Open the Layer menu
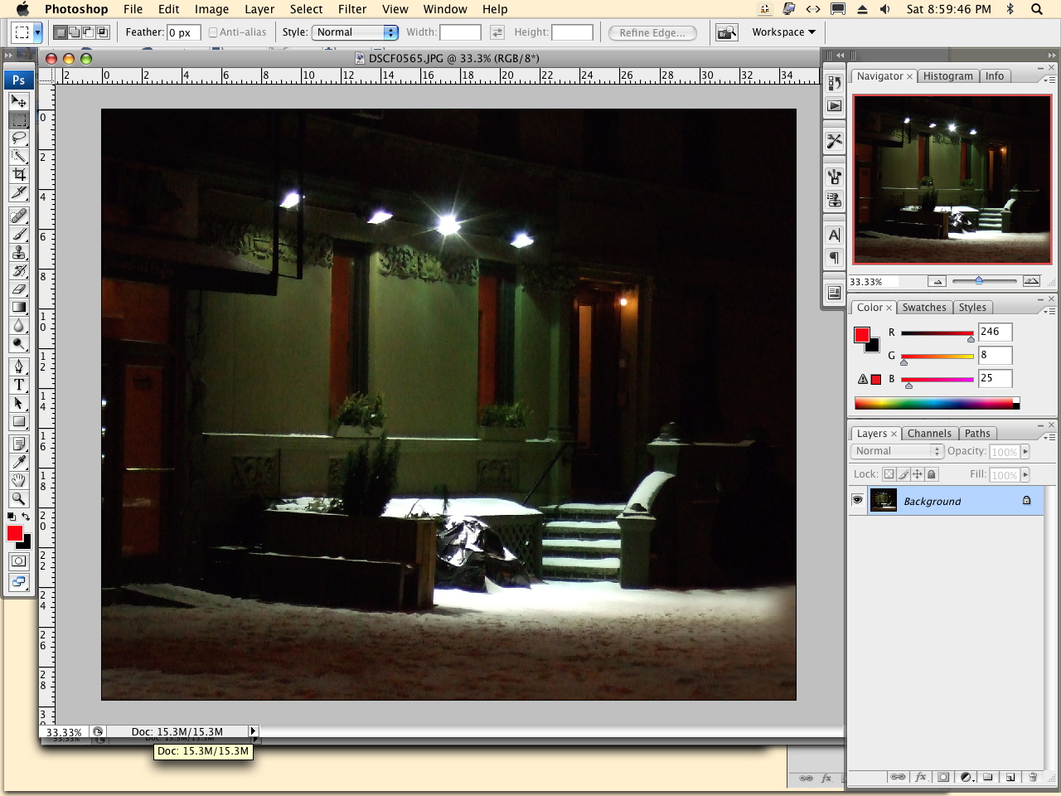The image size is (1061, 796). tap(259, 9)
